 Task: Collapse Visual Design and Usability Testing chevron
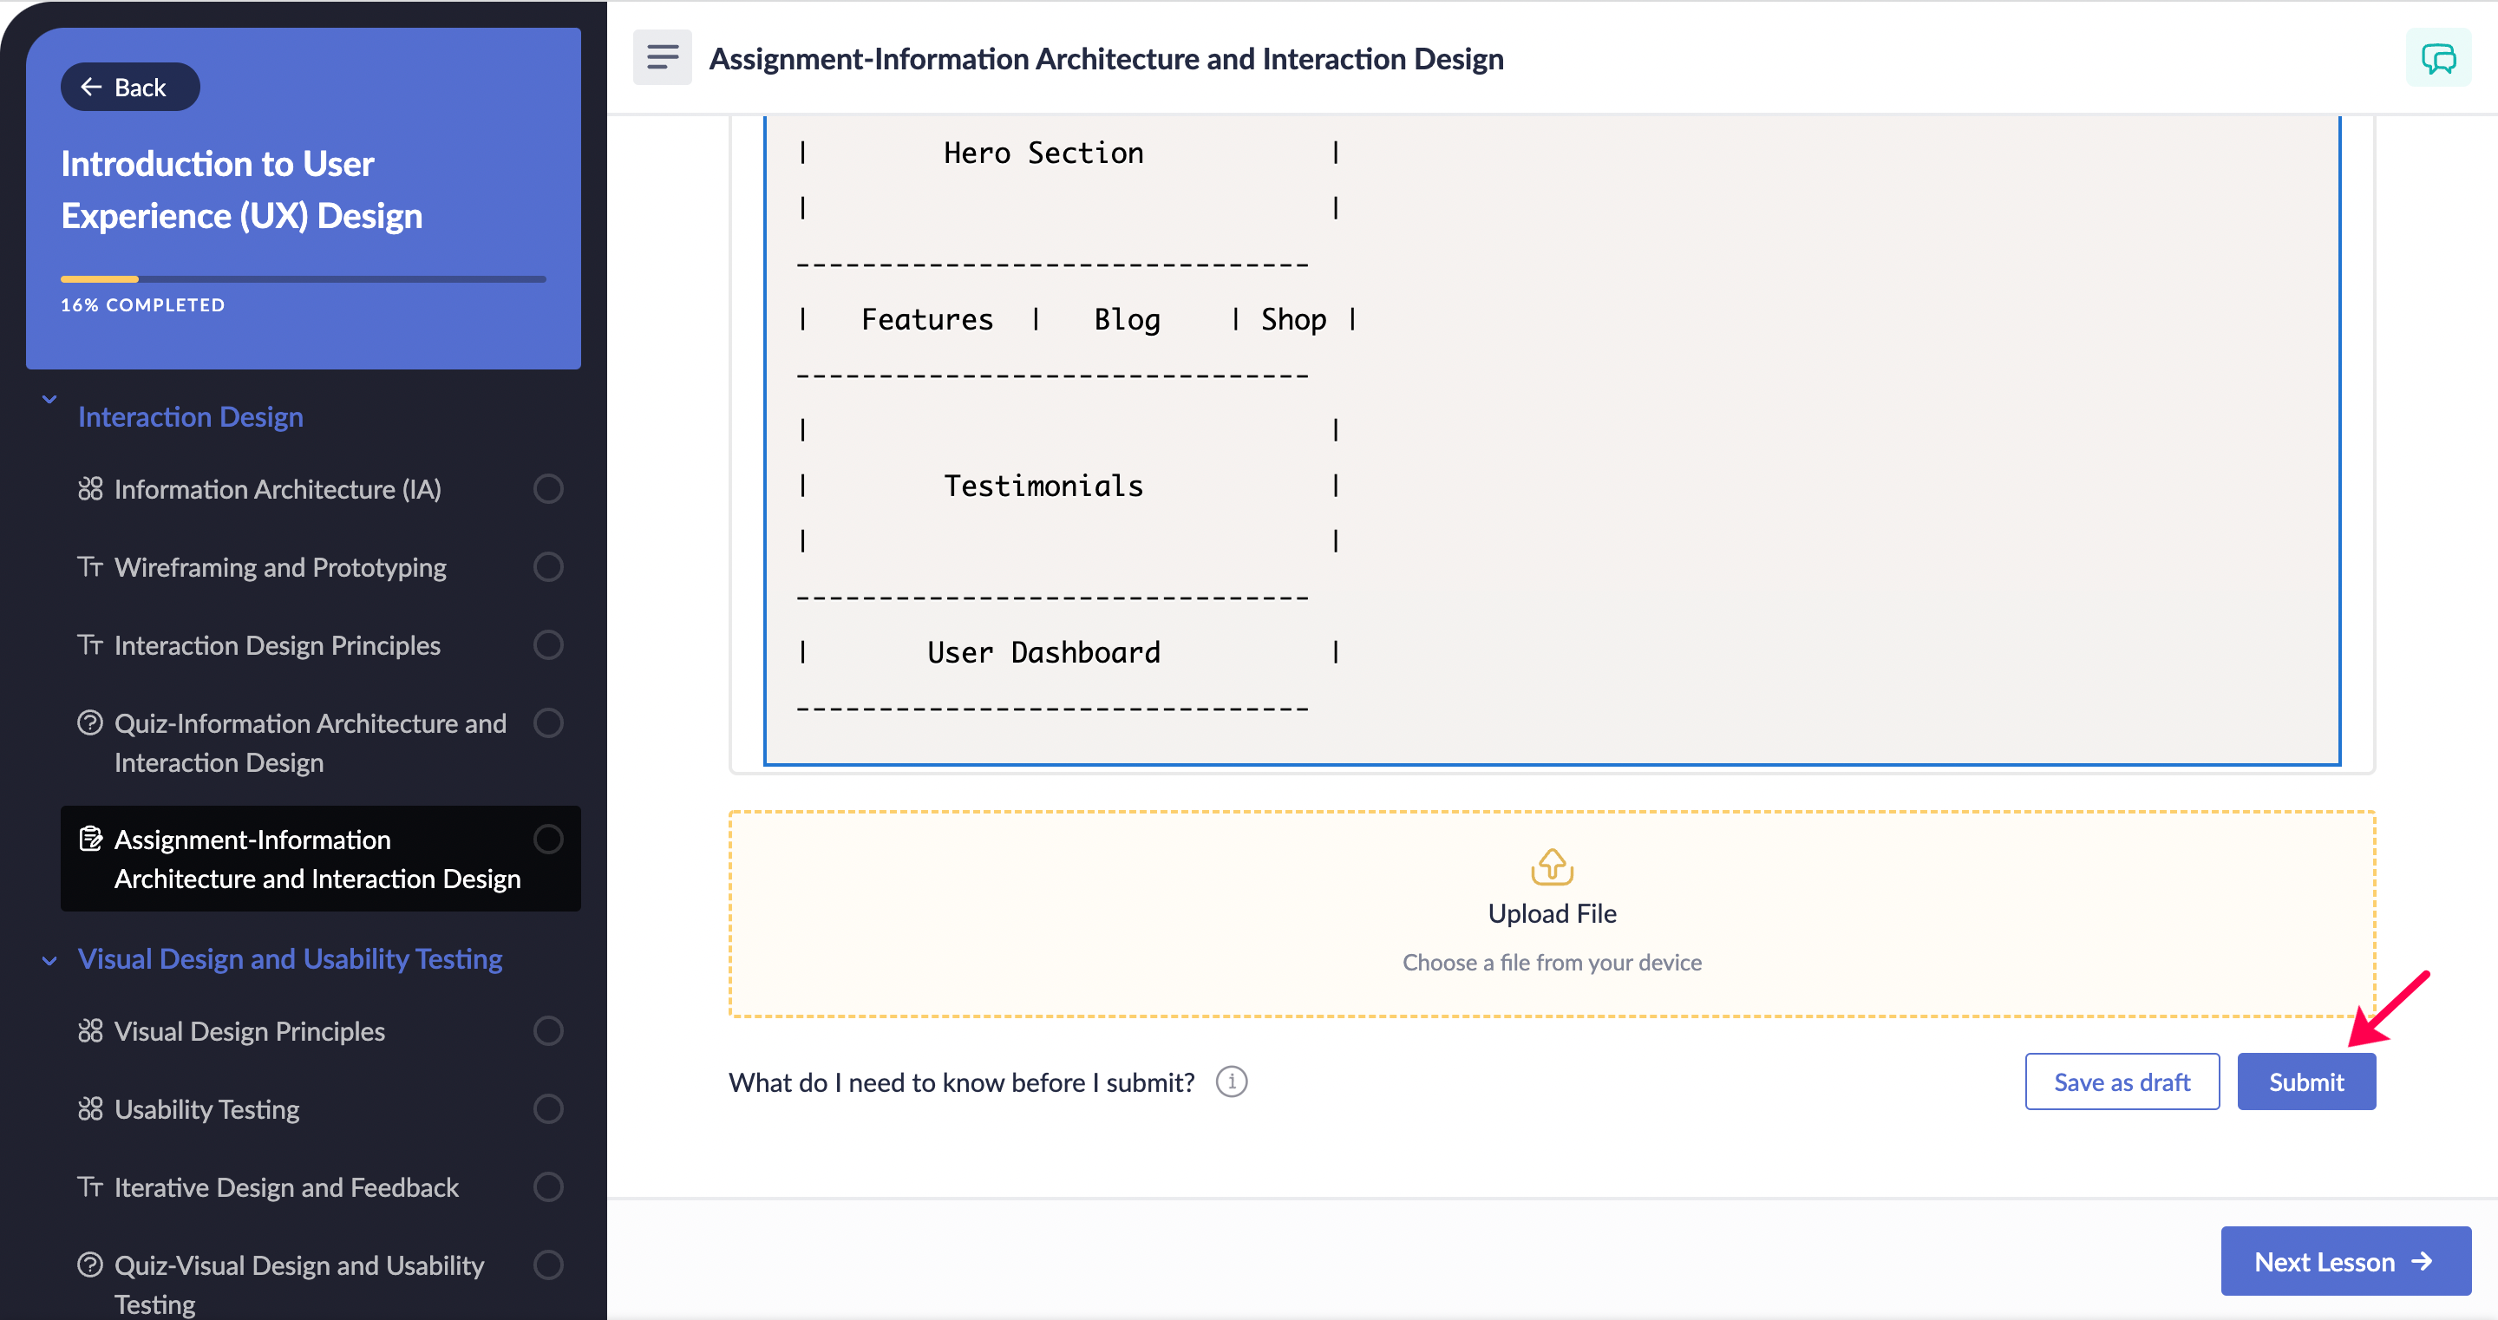point(49,960)
